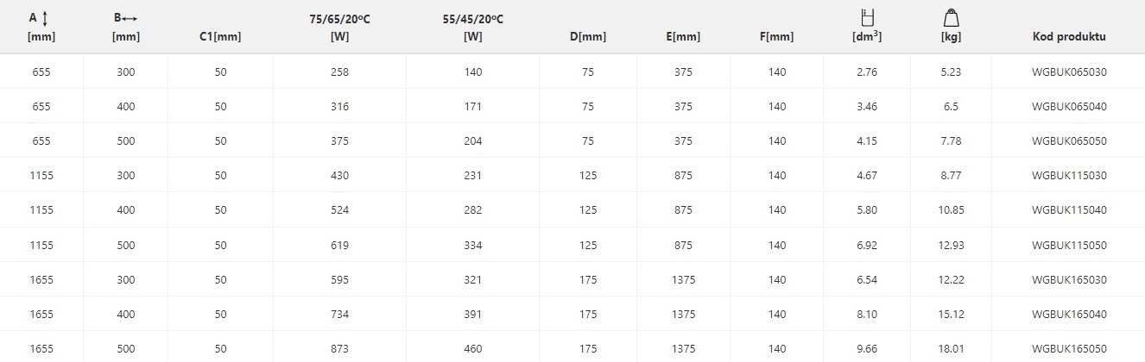This screenshot has height=362, width=1145.
Task: Click the 55/45/20°C [W] column header
Action: (x=472, y=27)
